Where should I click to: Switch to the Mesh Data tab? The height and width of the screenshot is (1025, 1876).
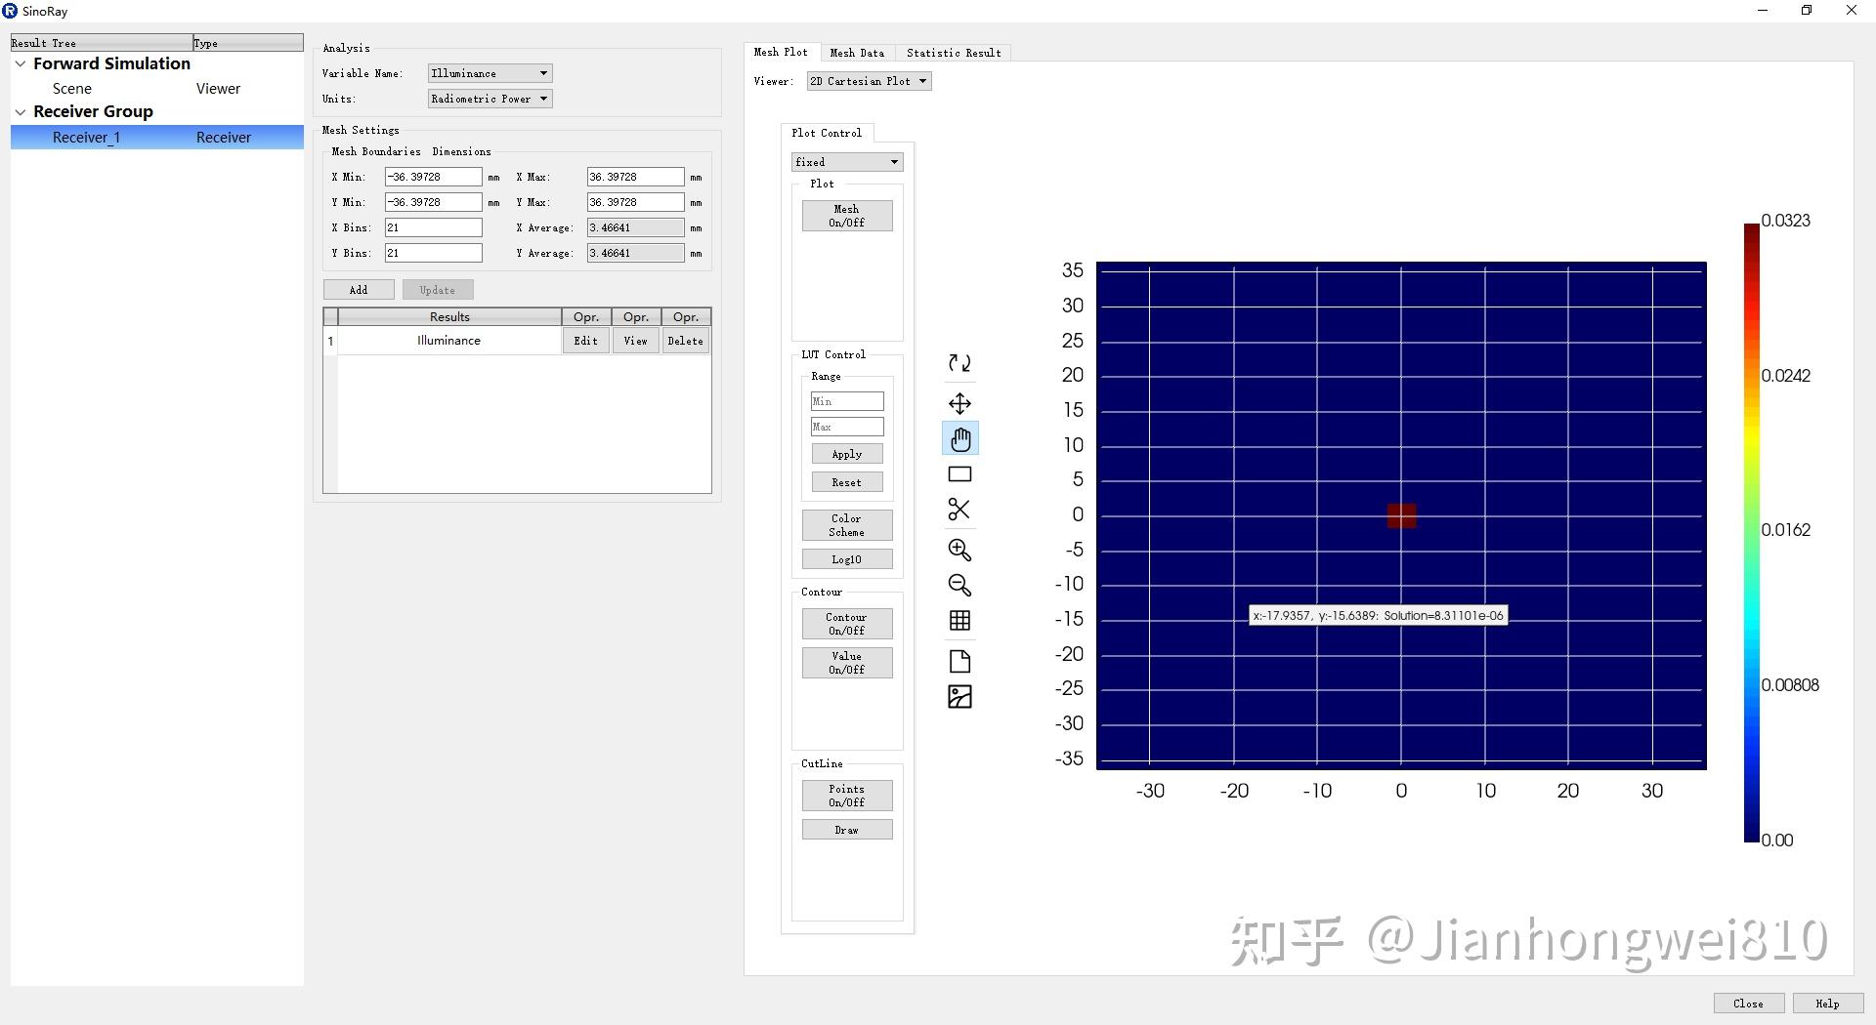coord(857,53)
